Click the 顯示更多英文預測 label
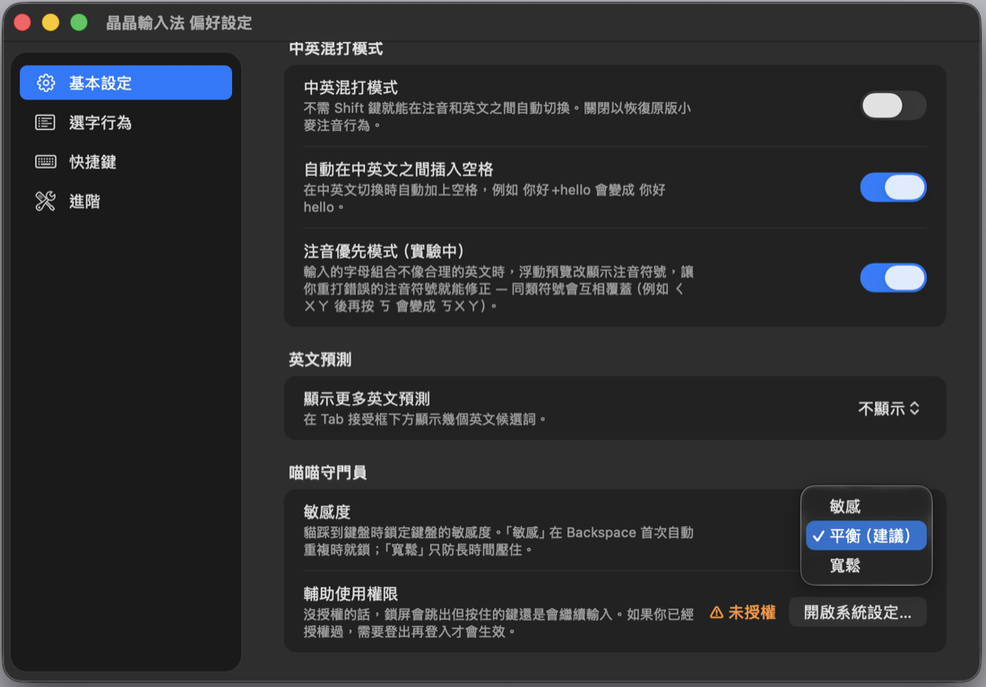Screen dimensions: 986x687 [x=367, y=398]
